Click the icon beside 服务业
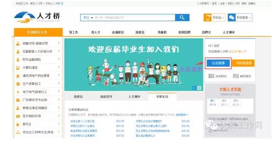This screenshot has width=280, height=156. point(18,124)
